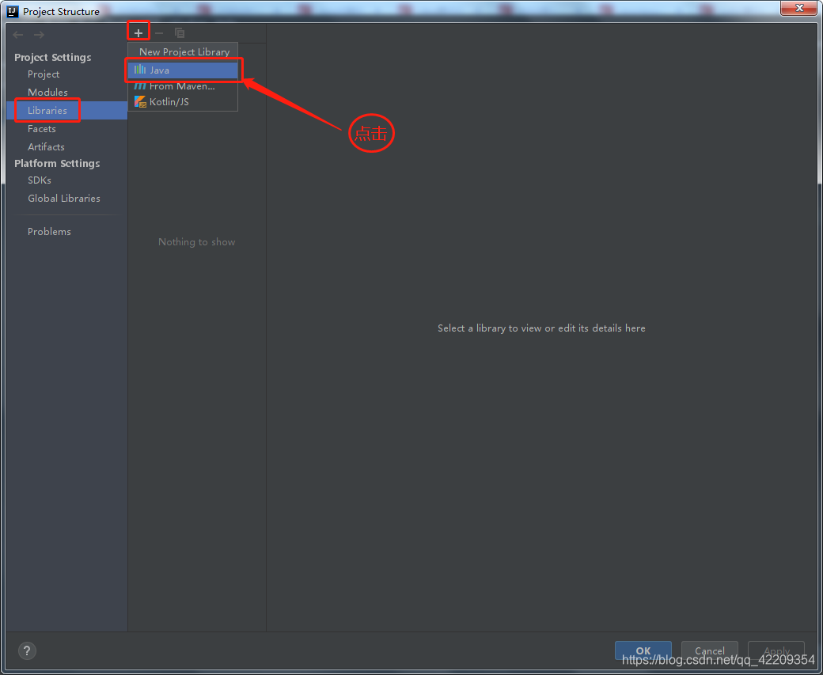Open help with the question mark button
The height and width of the screenshot is (675, 823).
pyautogui.click(x=27, y=650)
